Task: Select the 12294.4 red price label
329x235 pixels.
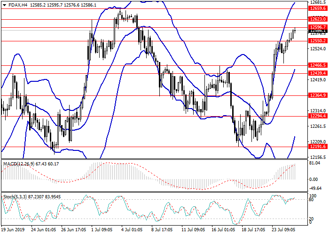Action: pos(318,116)
